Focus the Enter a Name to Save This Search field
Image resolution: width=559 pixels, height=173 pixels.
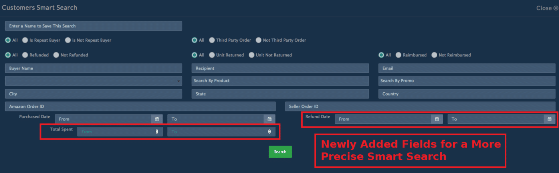tap(93, 26)
